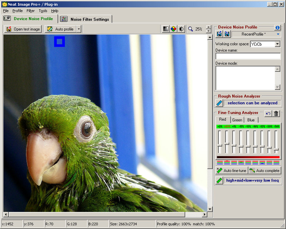Viewport: 286px width, 229px height.
Task: Select the blue square analysis region
Action: point(59,42)
